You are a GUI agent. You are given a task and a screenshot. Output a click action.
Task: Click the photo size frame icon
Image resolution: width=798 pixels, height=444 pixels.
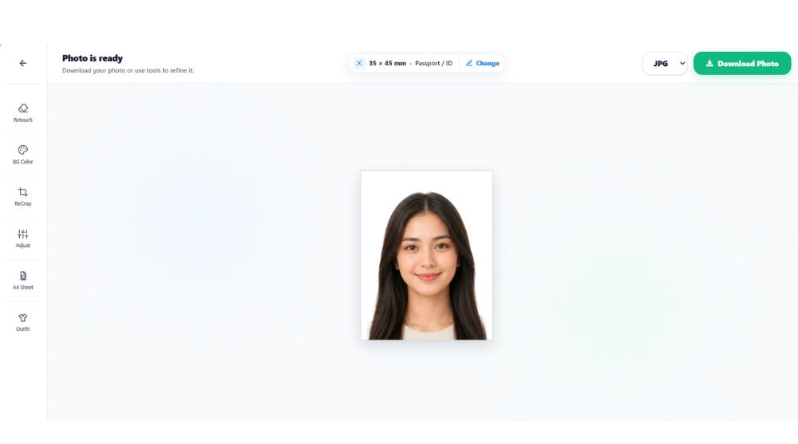[359, 63]
